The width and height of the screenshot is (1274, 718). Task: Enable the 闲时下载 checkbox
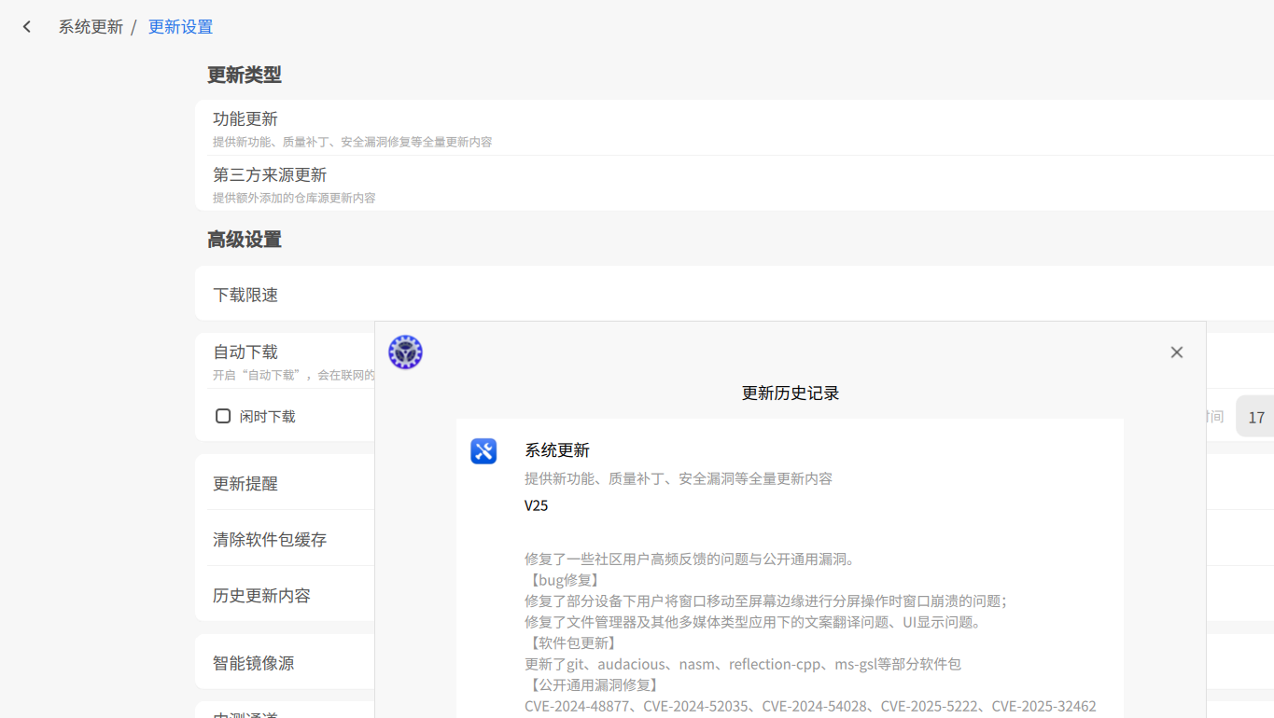coord(223,416)
